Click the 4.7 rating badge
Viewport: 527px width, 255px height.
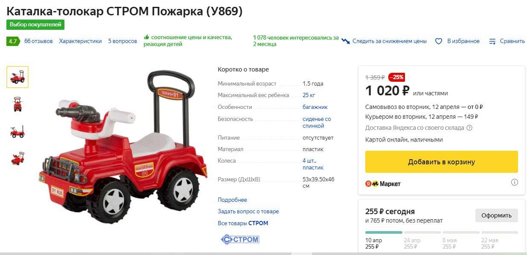(14, 41)
